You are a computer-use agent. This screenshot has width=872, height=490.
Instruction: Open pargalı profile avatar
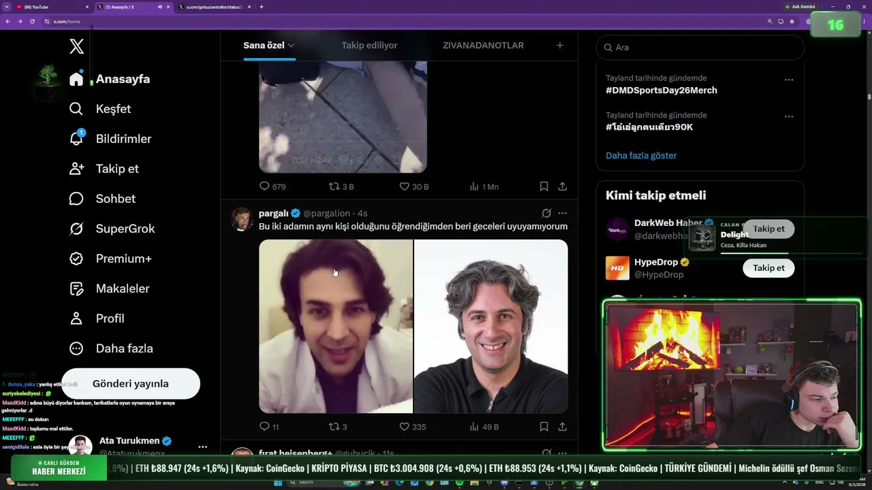pyautogui.click(x=243, y=219)
